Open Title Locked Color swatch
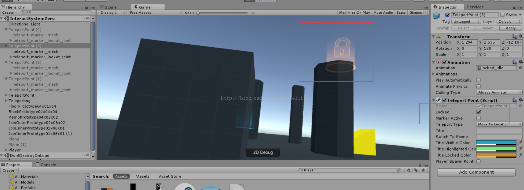This screenshot has width=524, height=190. [496, 155]
